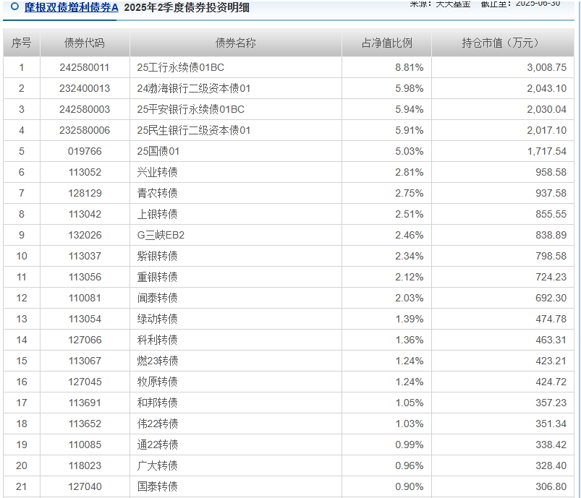Select bond name 25国债01
Screen dimensions: 581x498
(158, 151)
